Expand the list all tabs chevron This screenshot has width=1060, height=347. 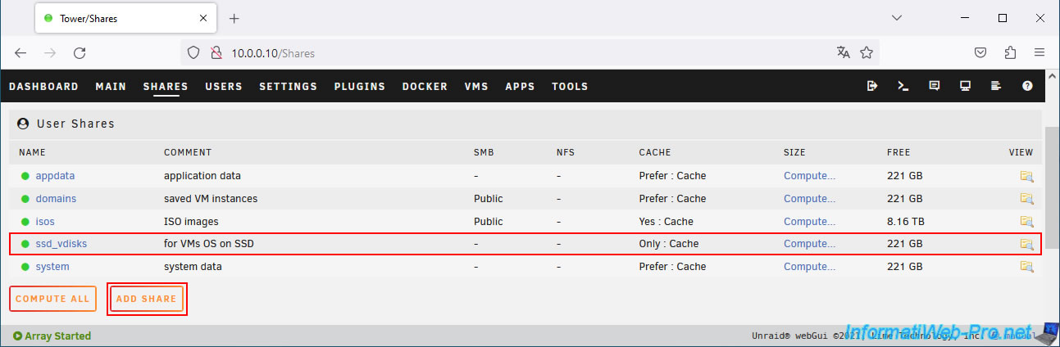(897, 18)
